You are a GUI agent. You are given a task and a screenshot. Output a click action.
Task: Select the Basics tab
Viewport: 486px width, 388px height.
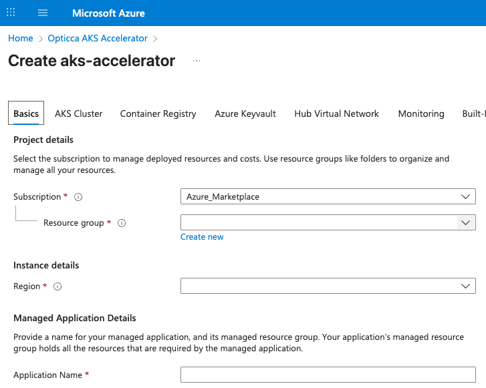(26, 114)
